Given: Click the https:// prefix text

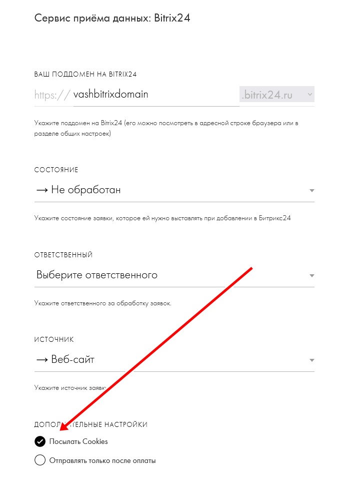Looking at the screenshot, I should pyautogui.click(x=52, y=95).
